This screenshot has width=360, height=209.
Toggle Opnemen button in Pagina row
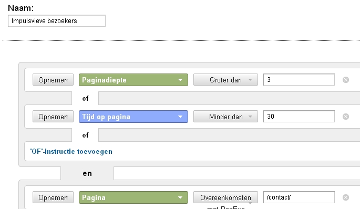point(53,197)
